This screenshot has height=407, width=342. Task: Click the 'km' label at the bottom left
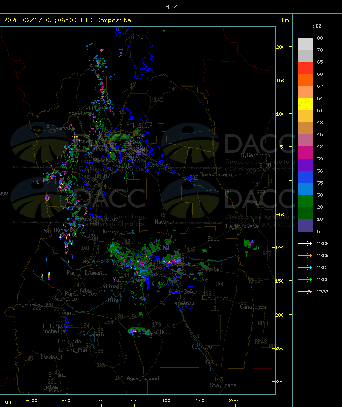point(7,402)
